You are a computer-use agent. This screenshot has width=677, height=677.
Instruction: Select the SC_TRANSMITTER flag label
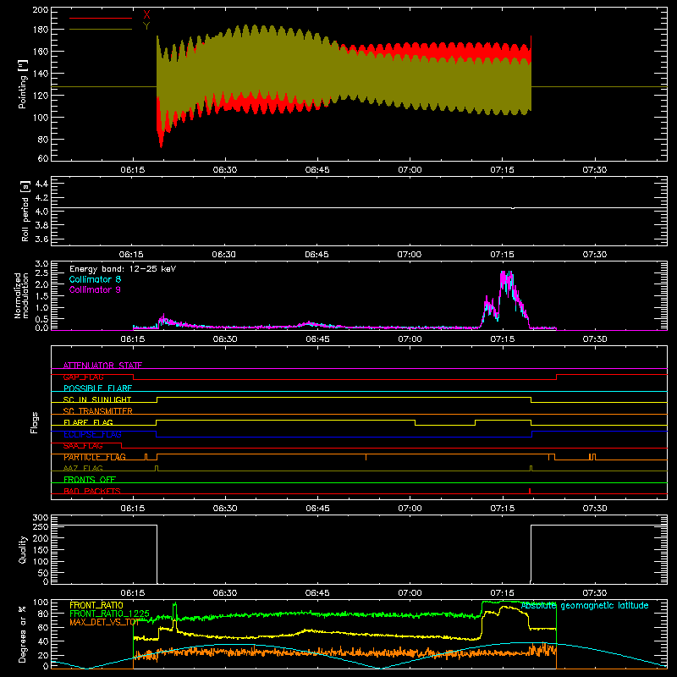[98, 411]
